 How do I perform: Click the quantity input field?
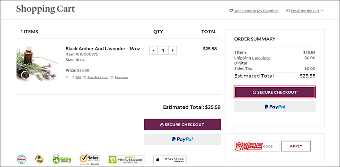163,50
